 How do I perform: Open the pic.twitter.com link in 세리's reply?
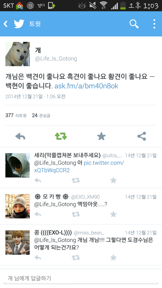click(79, 166)
